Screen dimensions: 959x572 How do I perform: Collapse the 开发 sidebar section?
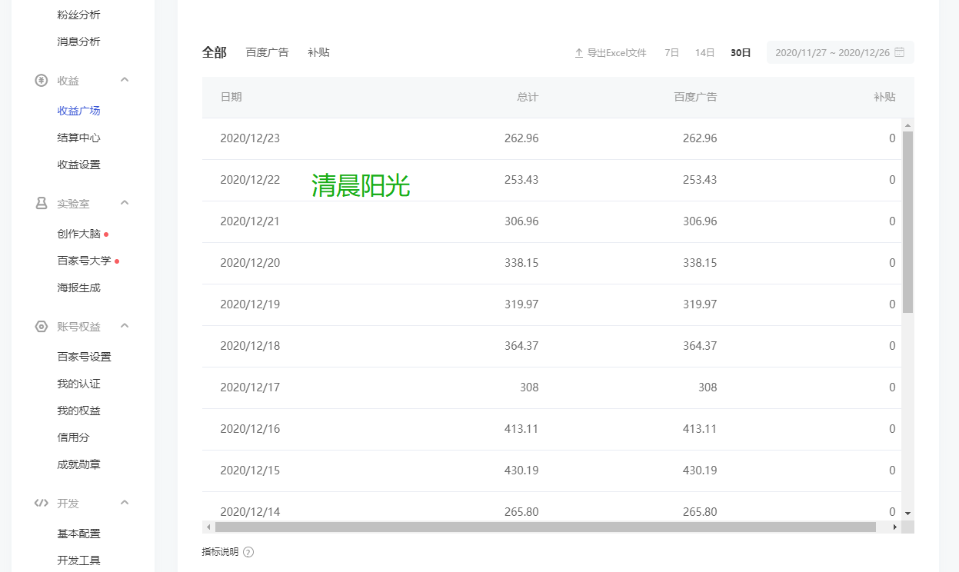[x=125, y=503]
